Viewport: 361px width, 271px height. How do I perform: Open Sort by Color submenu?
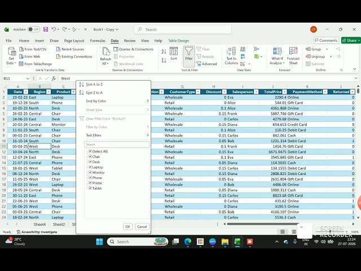coord(114,101)
